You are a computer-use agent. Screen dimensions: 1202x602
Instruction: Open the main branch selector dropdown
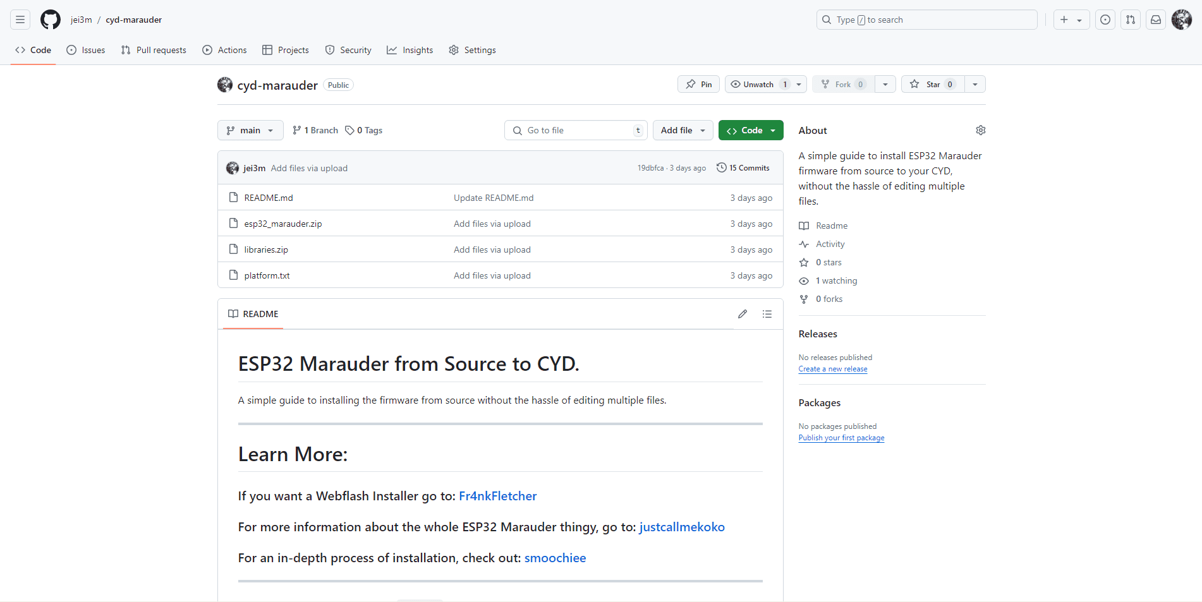click(250, 130)
